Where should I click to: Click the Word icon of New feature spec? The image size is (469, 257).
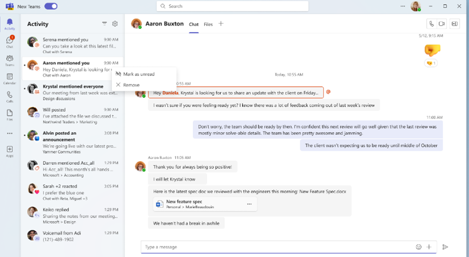click(160, 204)
